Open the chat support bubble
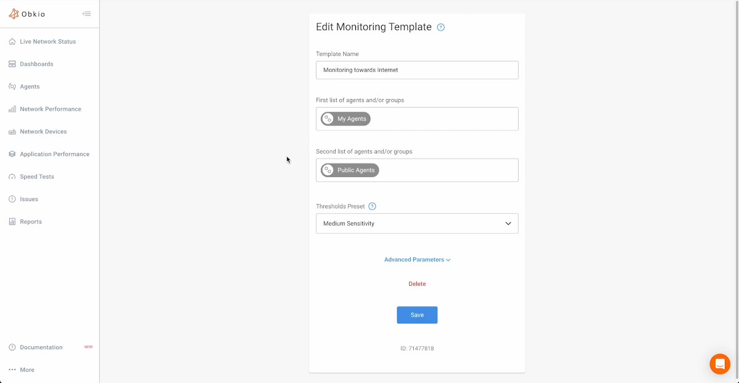Screen dimensions: 739x383 tap(720, 364)
